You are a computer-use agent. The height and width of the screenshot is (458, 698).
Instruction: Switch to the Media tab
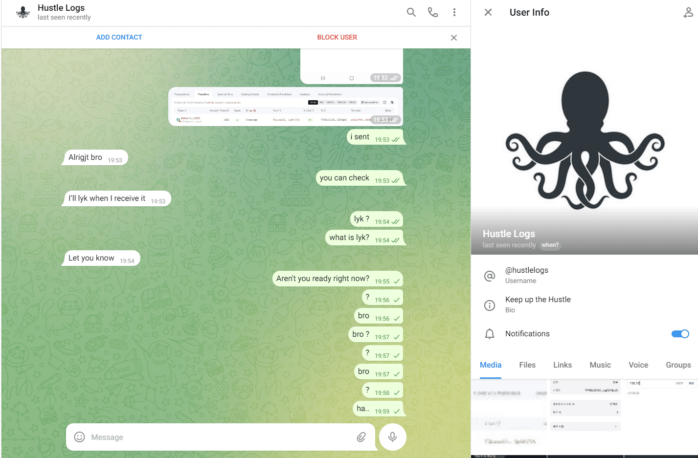tap(491, 365)
